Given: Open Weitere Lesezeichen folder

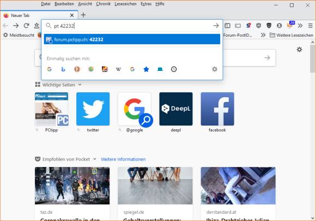Looking at the screenshot, I should [x=291, y=35].
